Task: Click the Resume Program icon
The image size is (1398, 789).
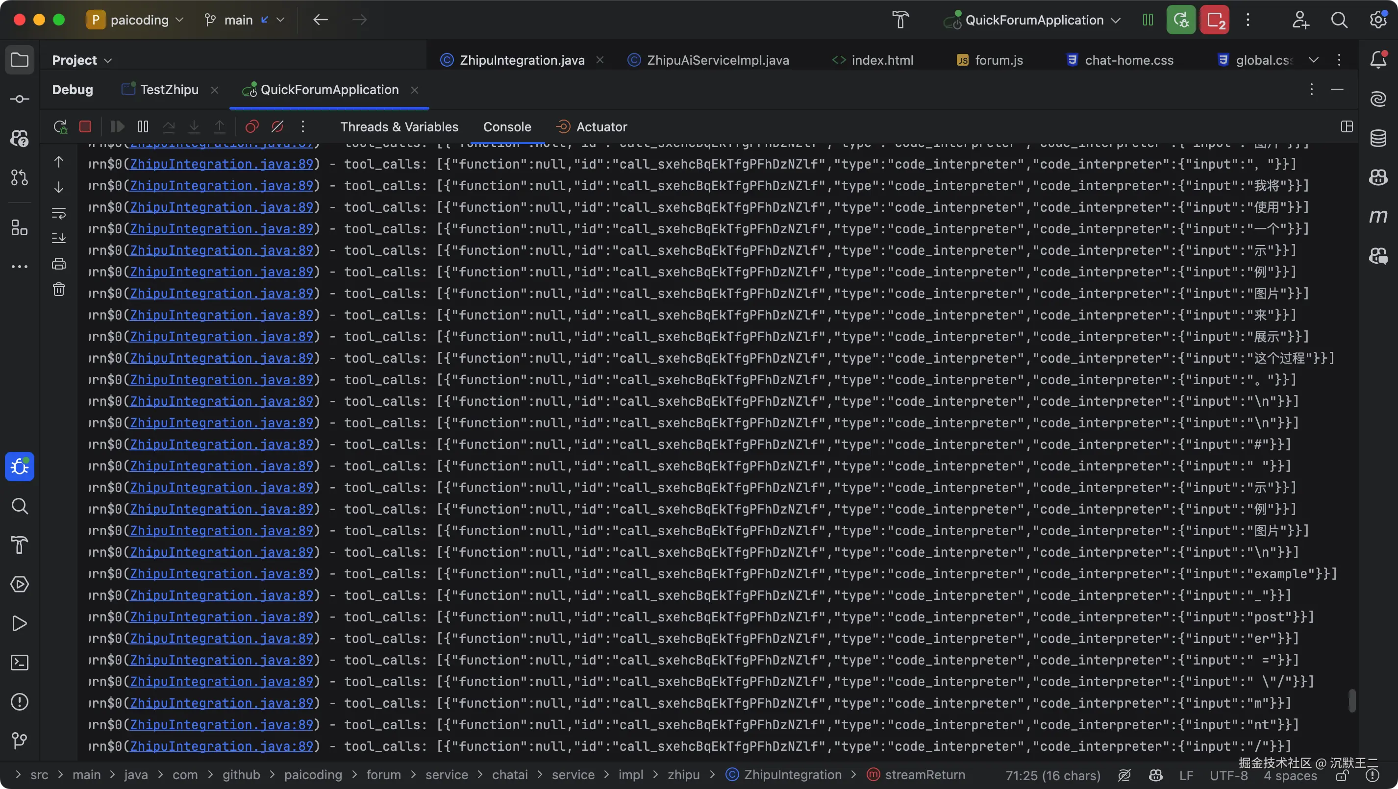Action: click(117, 127)
